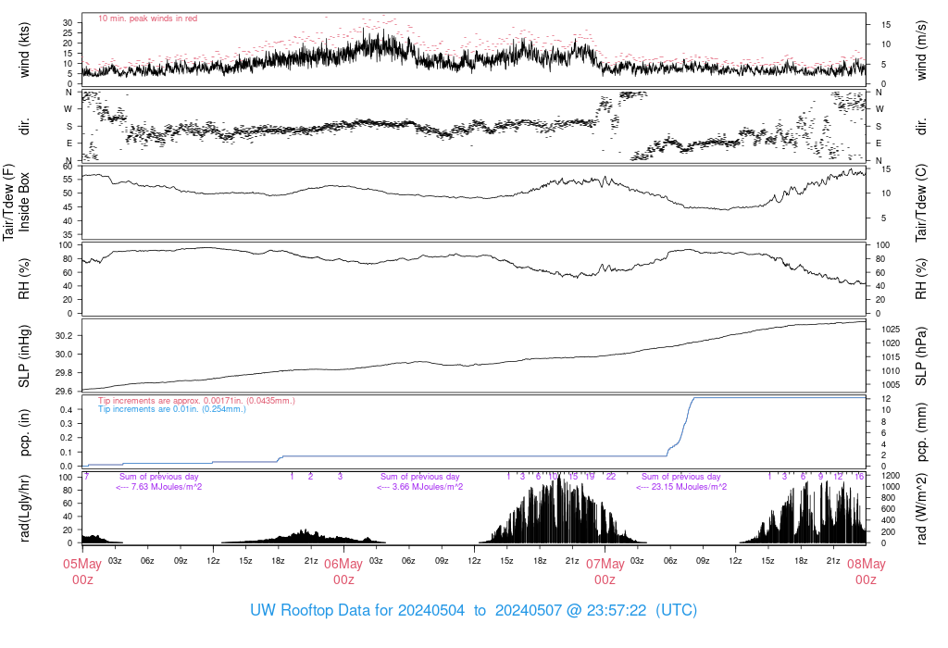Click the 'wind (m/s)' axis label
948x648 pixels.
click(921, 50)
